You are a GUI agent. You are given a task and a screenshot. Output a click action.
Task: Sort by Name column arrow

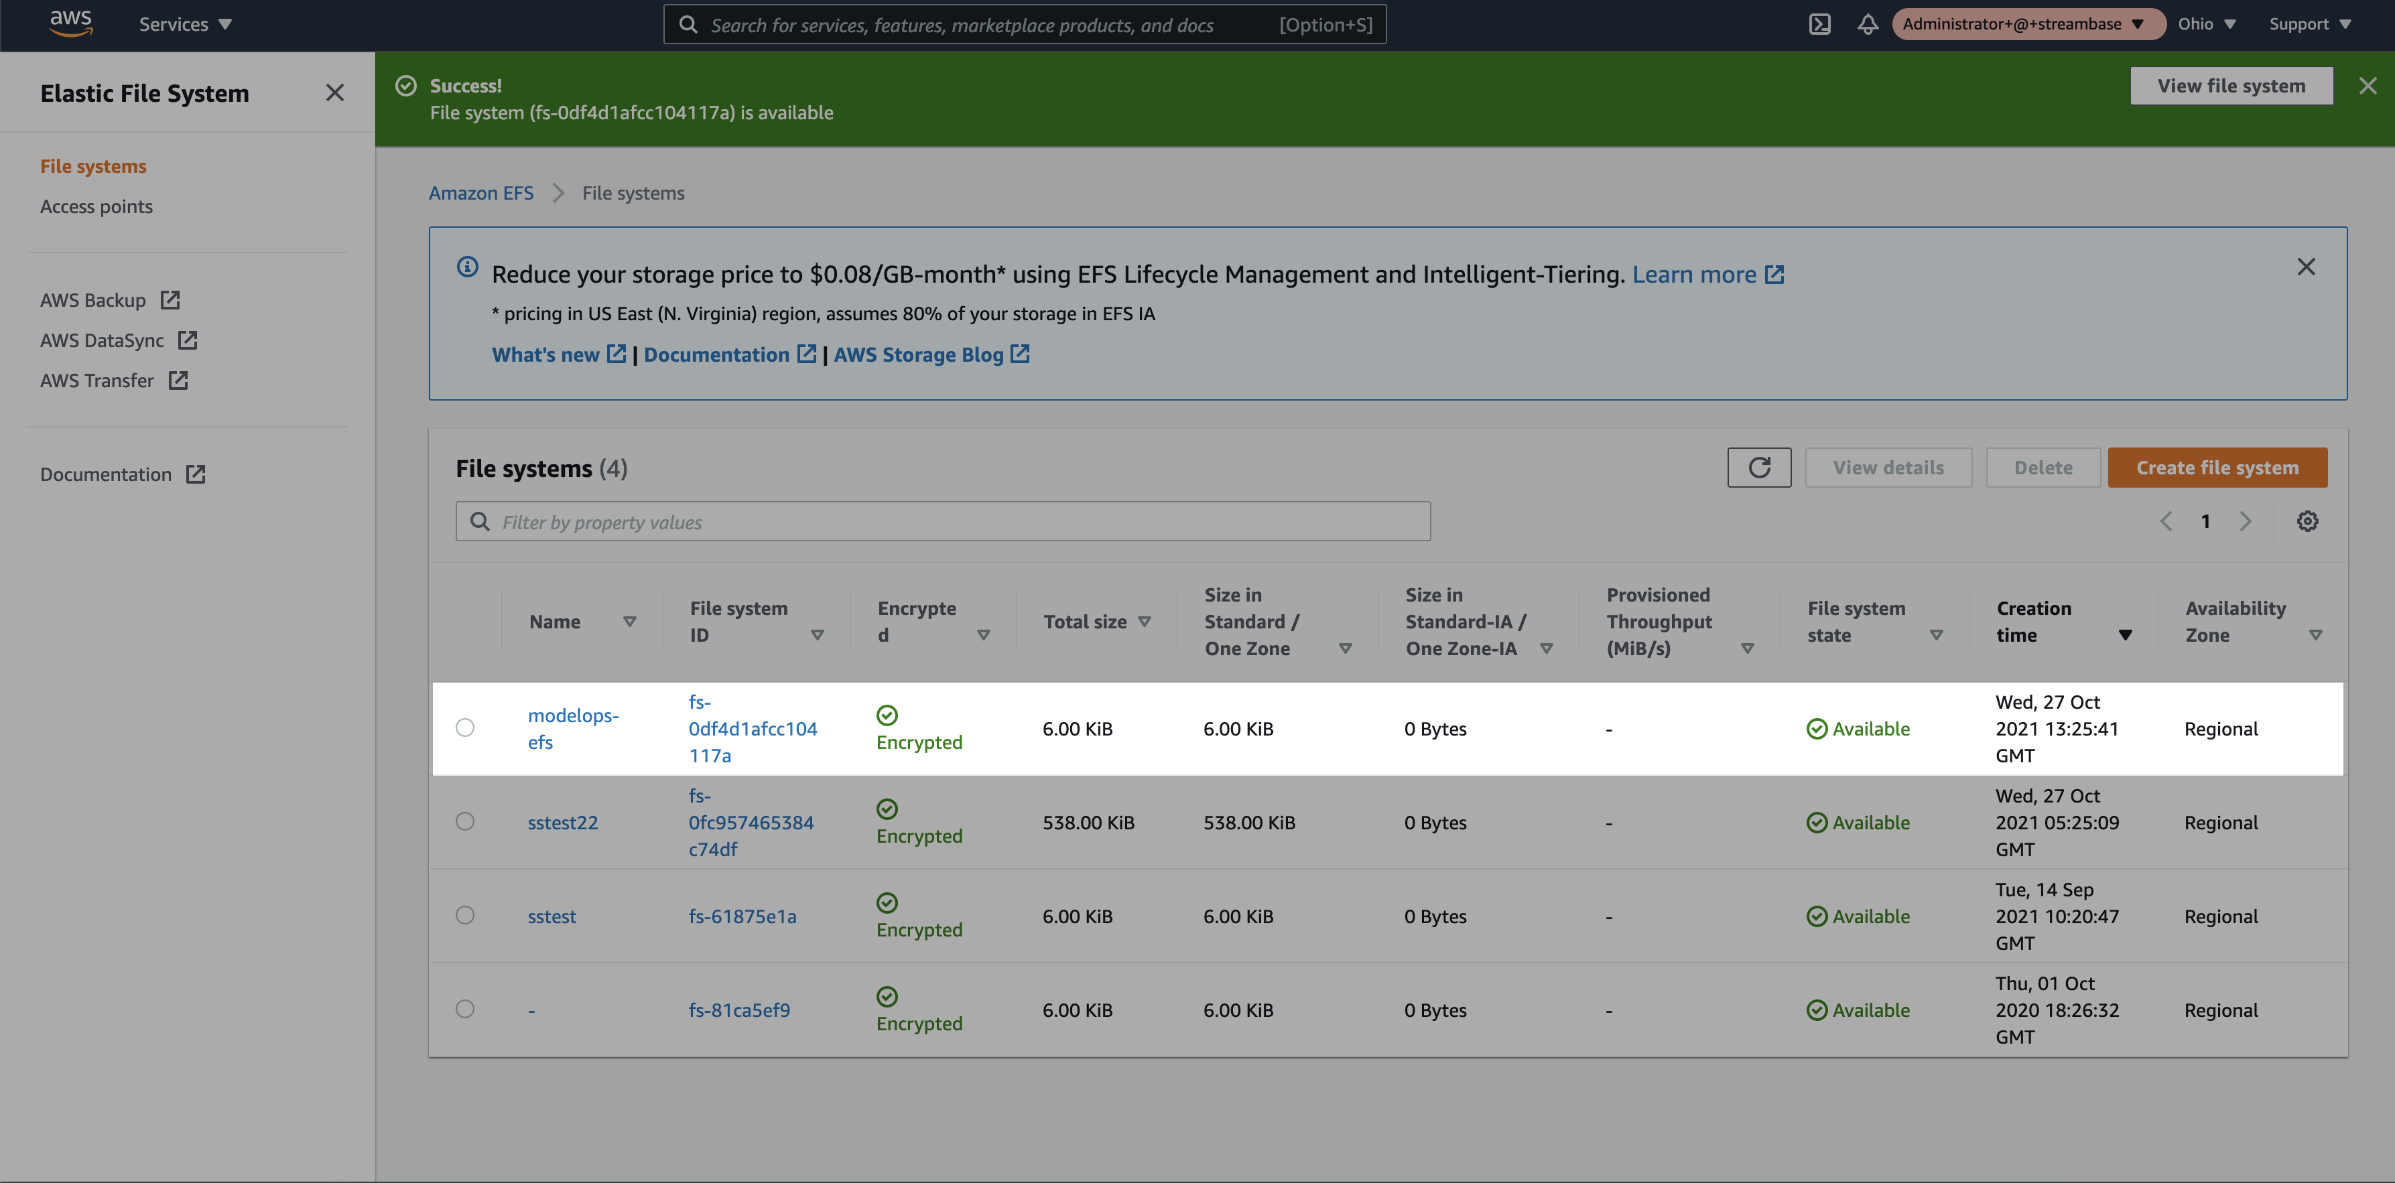pyautogui.click(x=629, y=622)
